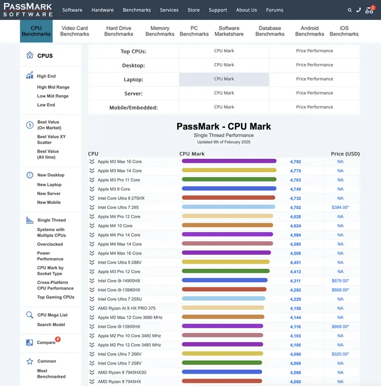Expand the Intel Core Ultra 9 275HX row
The width and height of the screenshot is (381, 386).
click(92, 198)
